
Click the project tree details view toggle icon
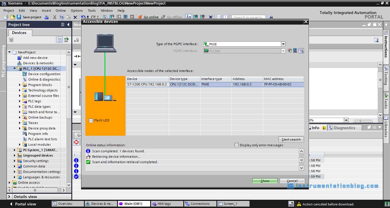(60, 40)
